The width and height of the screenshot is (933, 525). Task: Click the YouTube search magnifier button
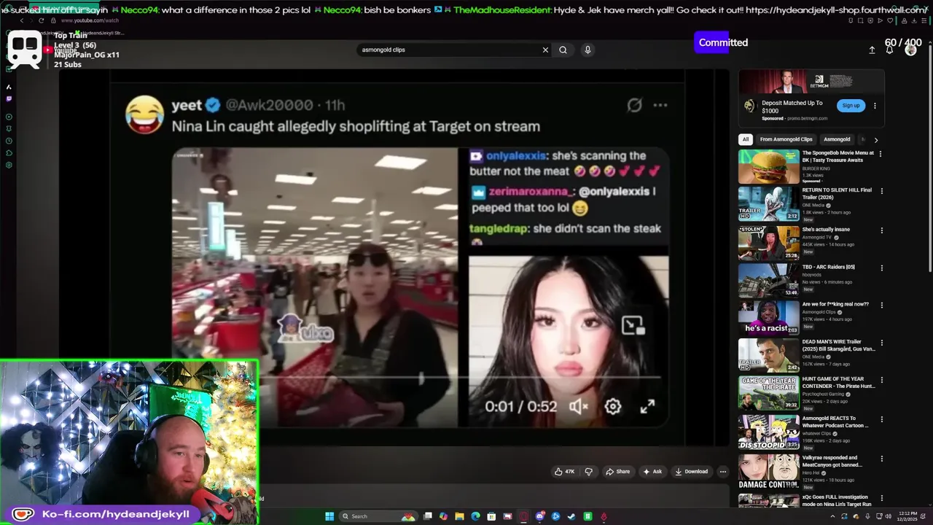(x=563, y=50)
